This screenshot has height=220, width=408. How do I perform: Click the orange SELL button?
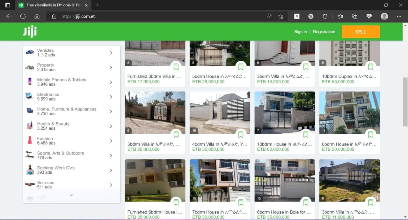[361, 32]
